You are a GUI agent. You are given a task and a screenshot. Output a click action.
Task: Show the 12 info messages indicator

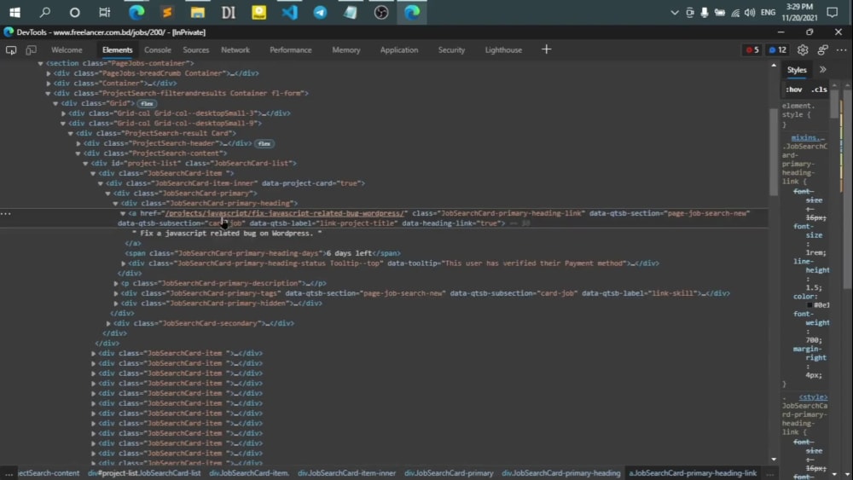coord(777,50)
